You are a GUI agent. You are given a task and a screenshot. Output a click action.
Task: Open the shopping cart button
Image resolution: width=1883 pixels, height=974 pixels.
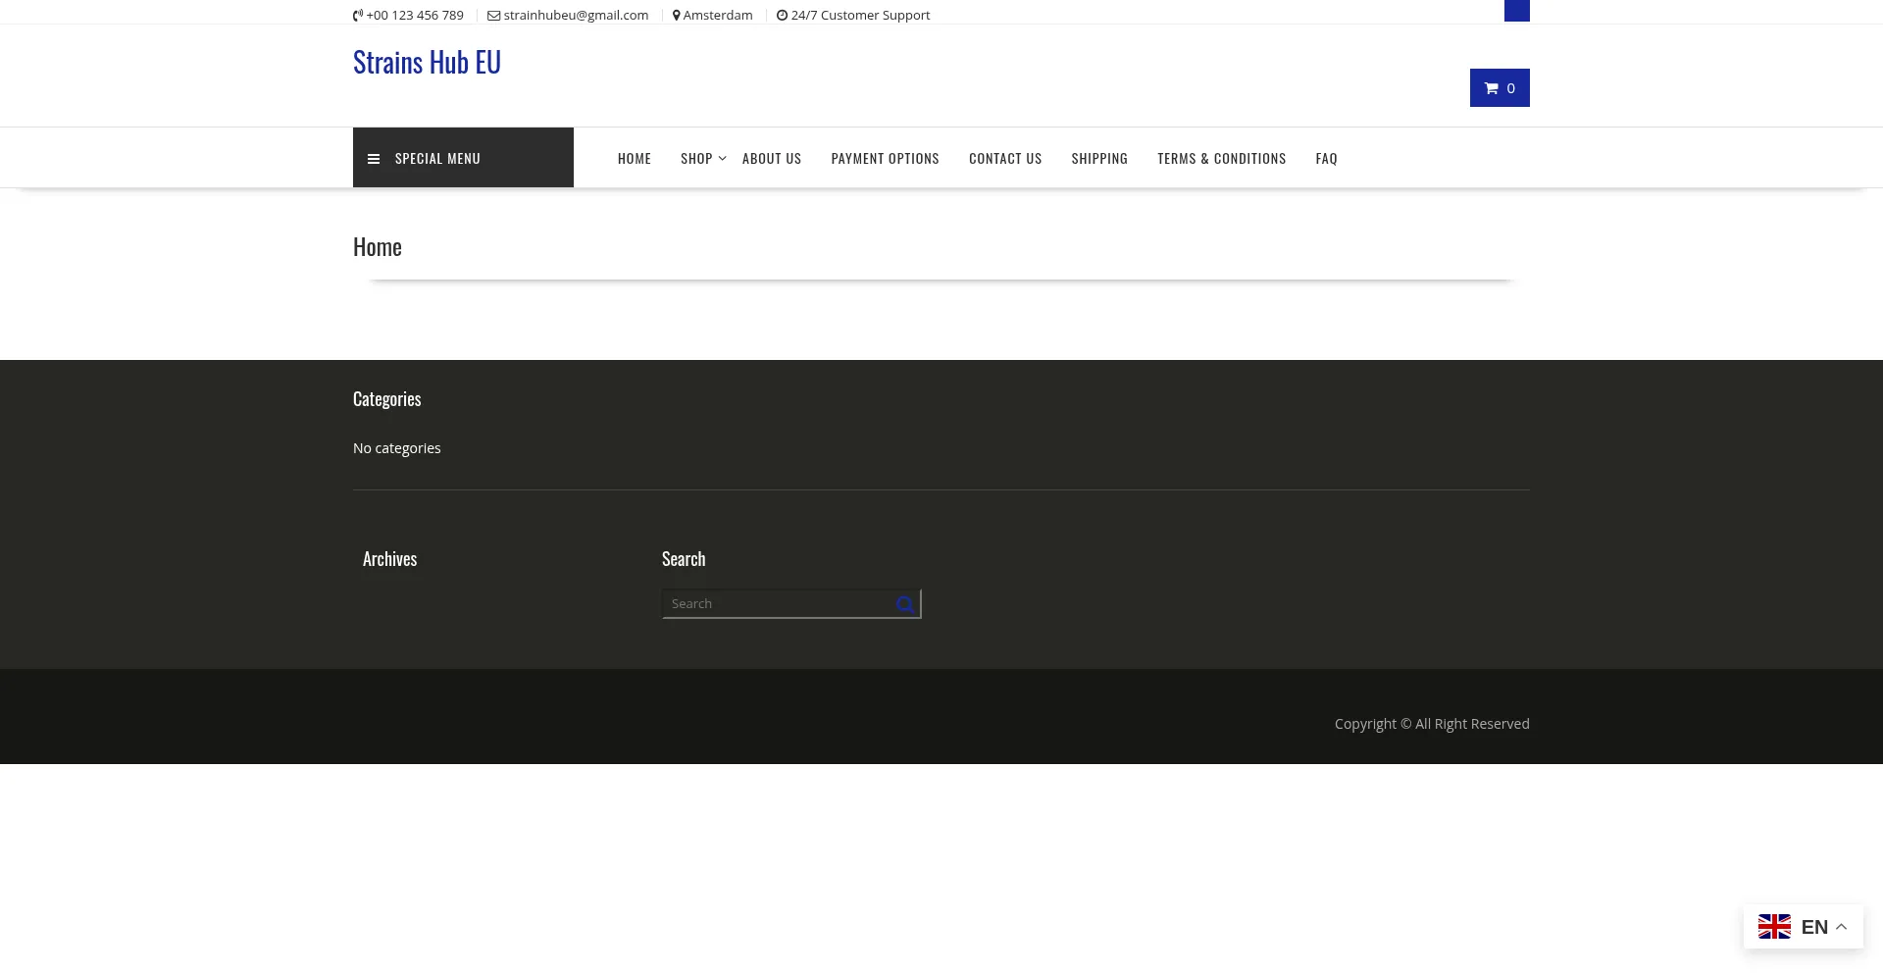click(1500, 88)
